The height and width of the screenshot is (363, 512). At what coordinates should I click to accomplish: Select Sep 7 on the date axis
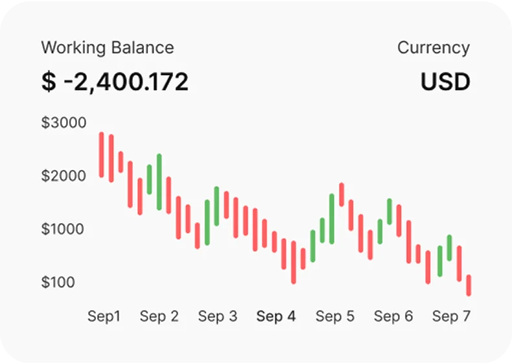(451, 316)
